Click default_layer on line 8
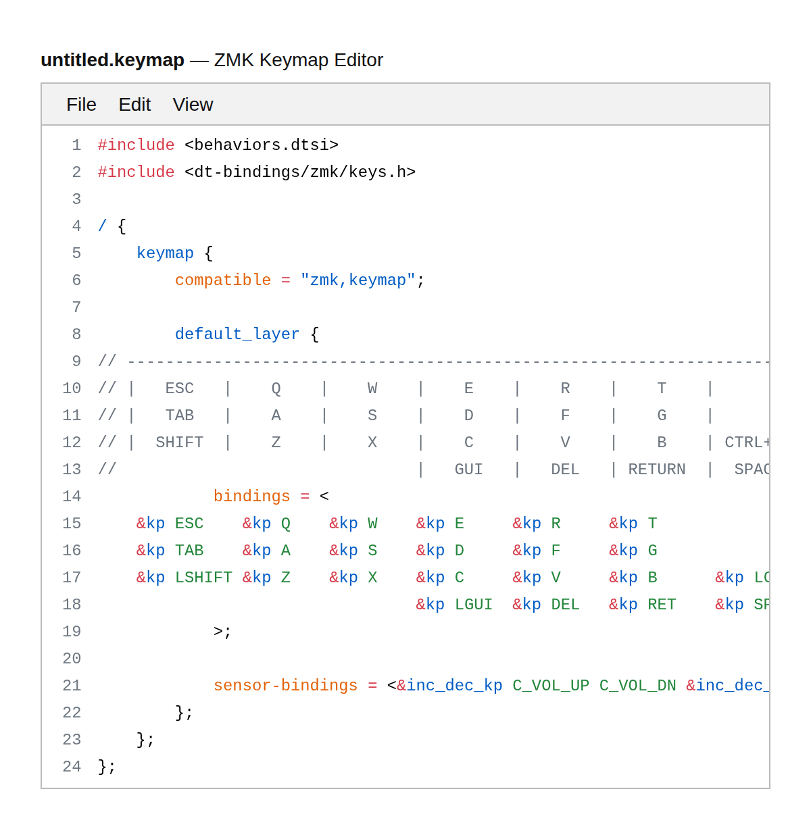 point(237,334)
